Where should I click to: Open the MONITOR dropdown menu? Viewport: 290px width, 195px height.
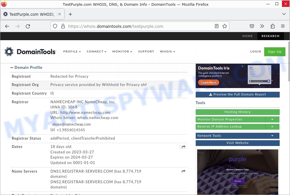coord(122,51)
